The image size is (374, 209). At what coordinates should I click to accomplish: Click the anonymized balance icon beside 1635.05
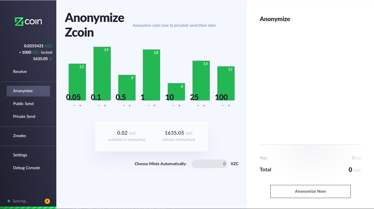click(50, 59)
